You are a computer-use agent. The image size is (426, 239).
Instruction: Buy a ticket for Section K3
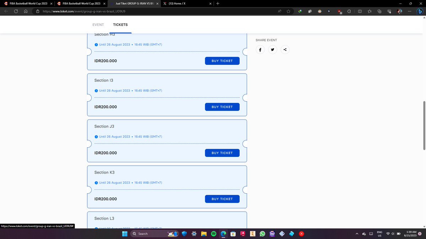(x=222, y=199)
